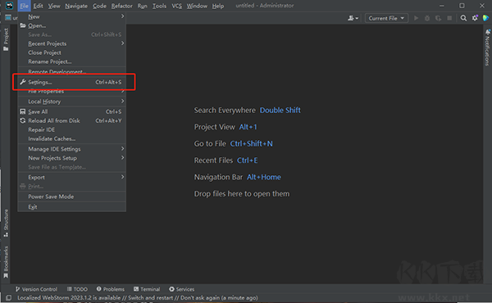Viewport: 492px width, 303px height.
Task: Expand the Local History submenu
Action: (72, 102)
